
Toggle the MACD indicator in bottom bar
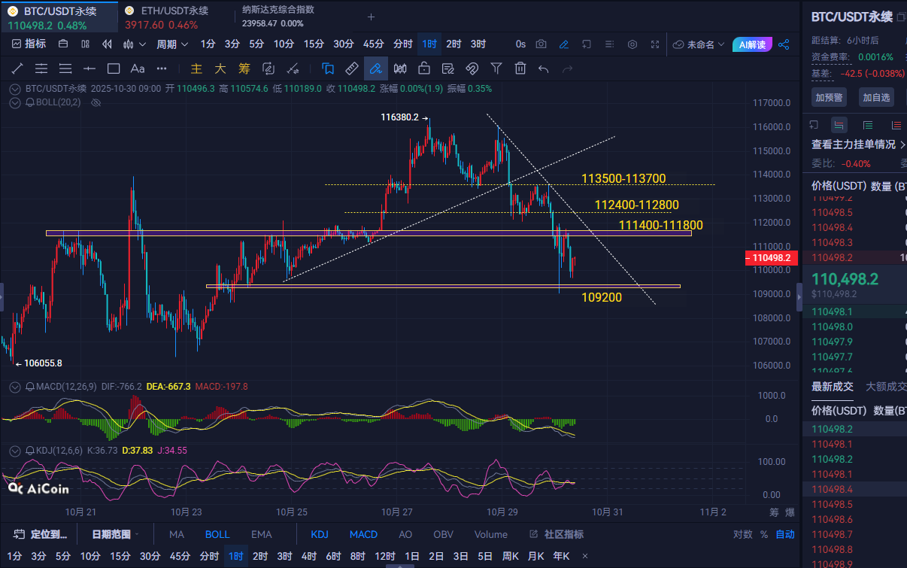[363, 534]
